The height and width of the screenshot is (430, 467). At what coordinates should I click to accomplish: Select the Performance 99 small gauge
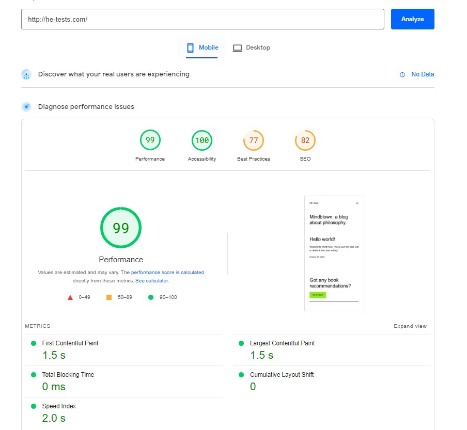[x=150, y=140]
